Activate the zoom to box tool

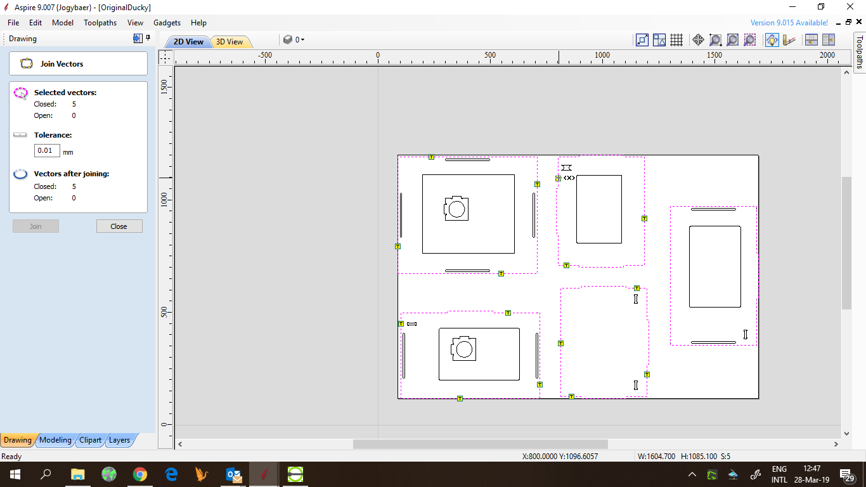(x=715, y=40)
